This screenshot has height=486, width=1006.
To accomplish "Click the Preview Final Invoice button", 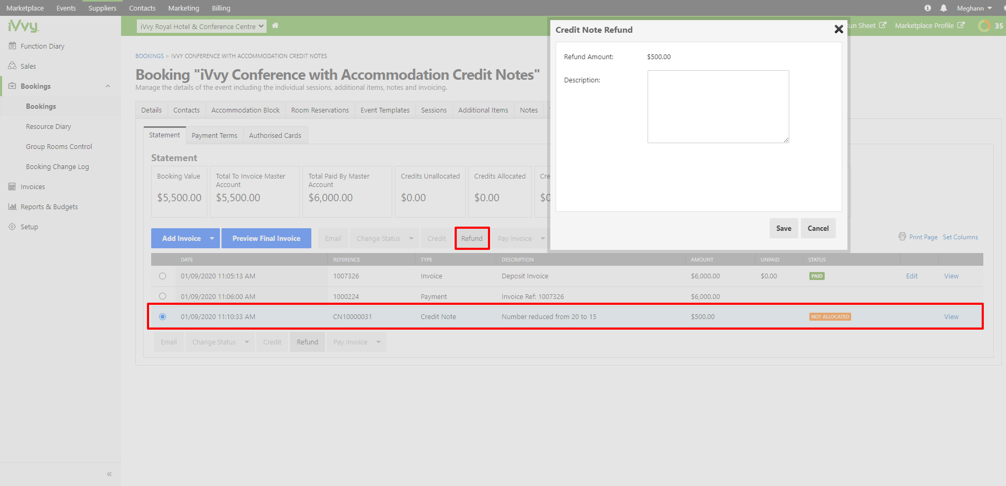I will click(266, 238).
